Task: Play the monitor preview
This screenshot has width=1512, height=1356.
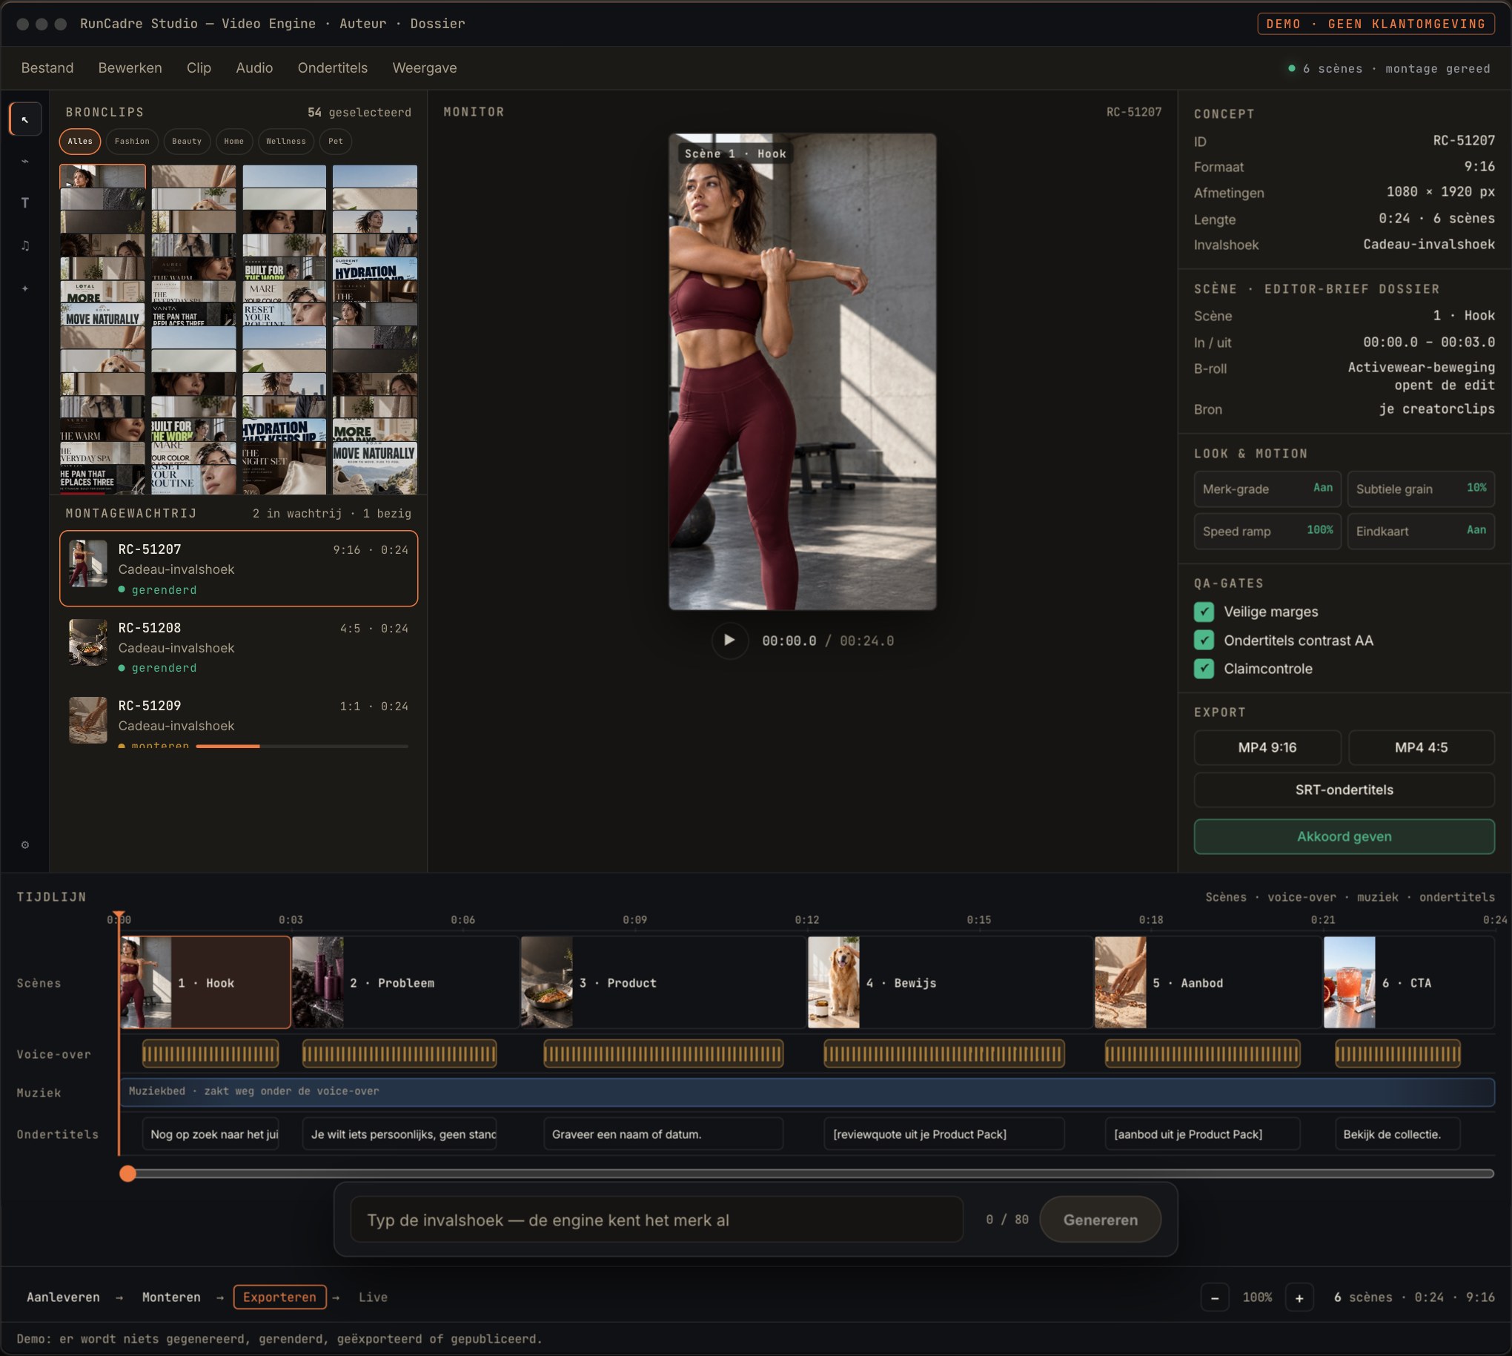Action: 729,640
